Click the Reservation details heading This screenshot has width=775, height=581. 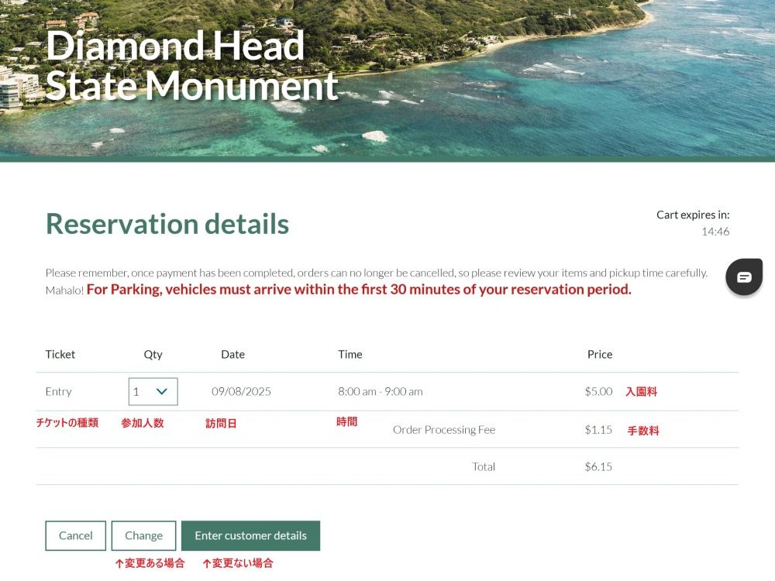(167, 224)
